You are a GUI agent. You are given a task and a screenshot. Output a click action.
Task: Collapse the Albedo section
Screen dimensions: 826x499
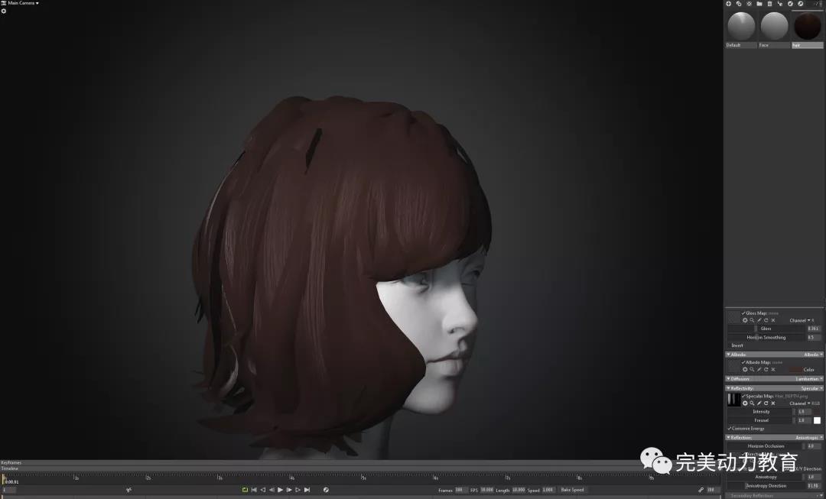pos(729,355)
